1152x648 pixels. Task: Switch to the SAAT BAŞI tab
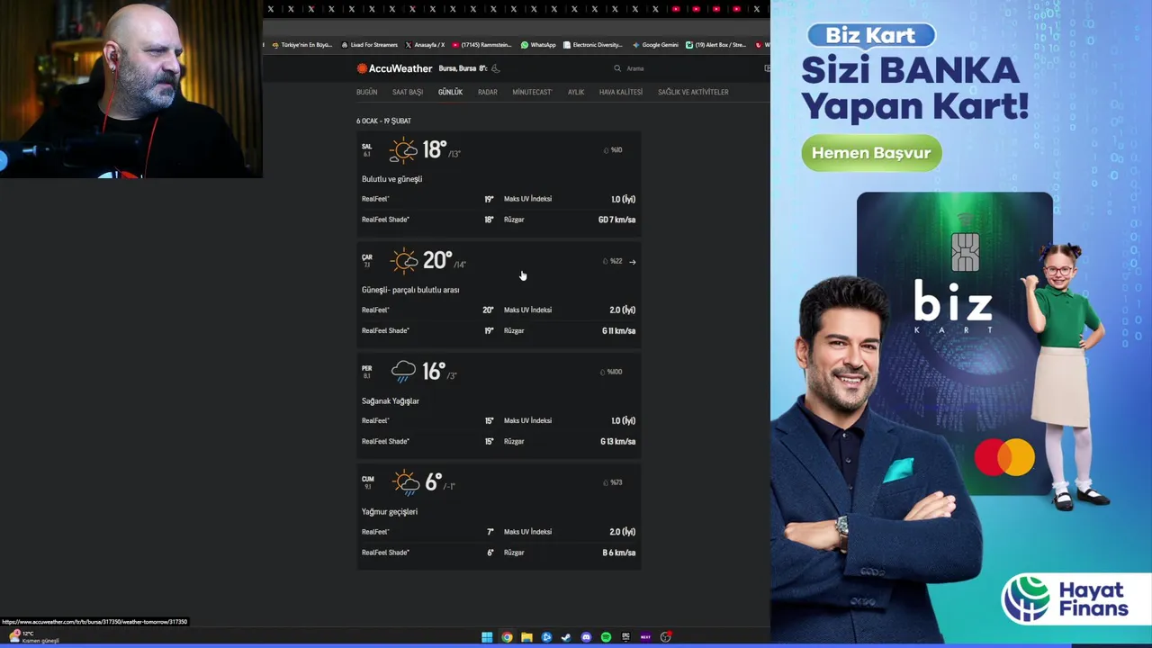click(x=408, y=92)
